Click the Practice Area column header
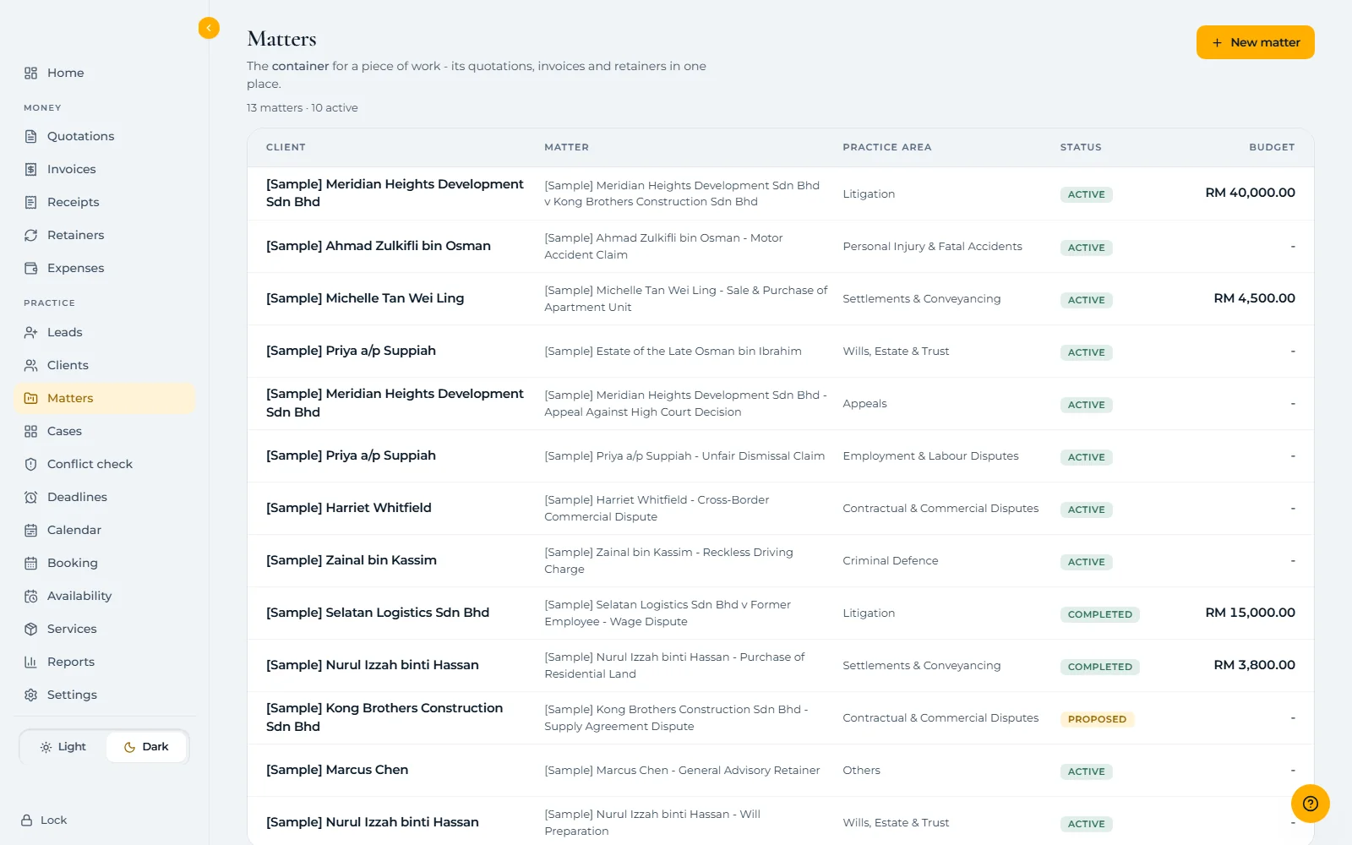 pyautogui.click(x=886, y=147)
